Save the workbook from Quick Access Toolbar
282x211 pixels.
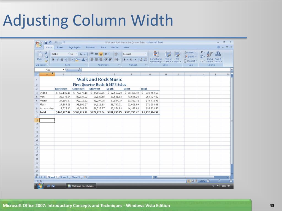[x=46, y=42]
